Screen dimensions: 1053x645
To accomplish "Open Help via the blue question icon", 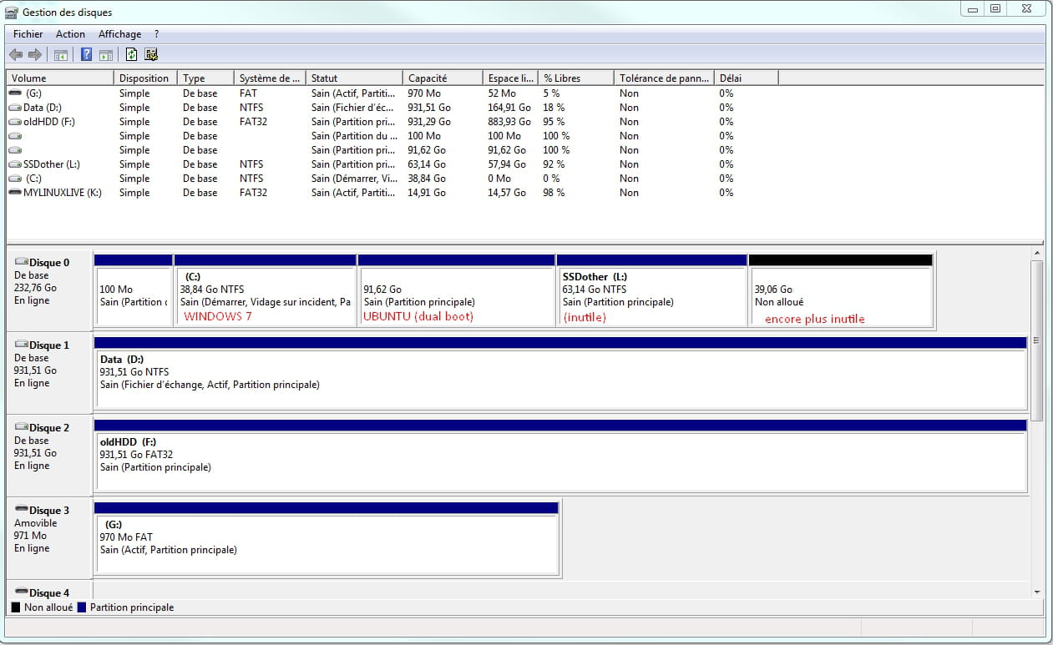I will 86,55.
